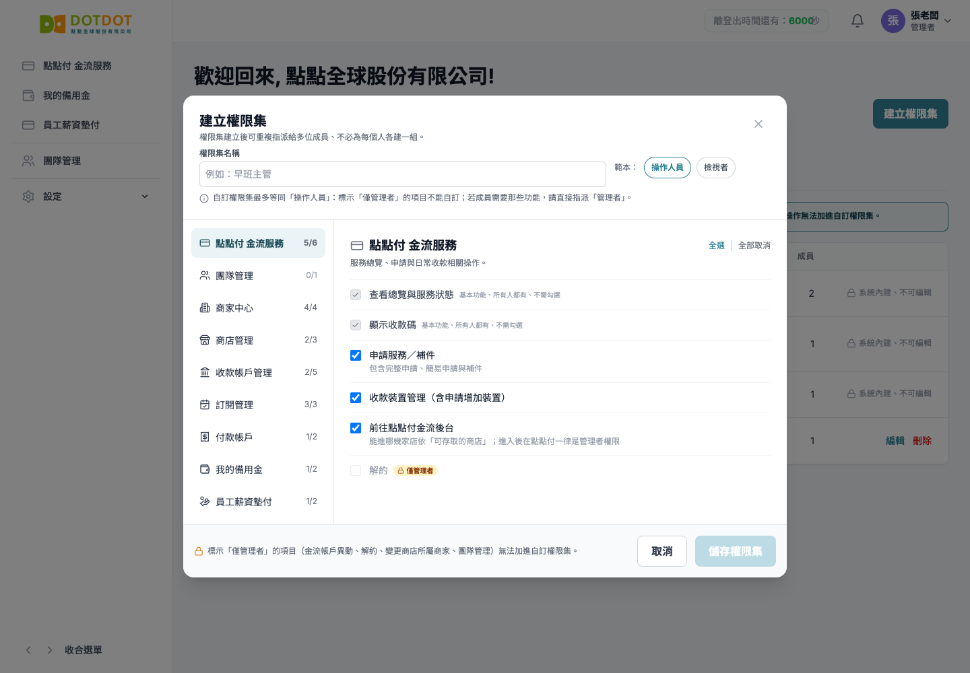Click the DOTDOT logo
Image resolution: width=970 pixels, height=673 pixels.
click(86, 24)
